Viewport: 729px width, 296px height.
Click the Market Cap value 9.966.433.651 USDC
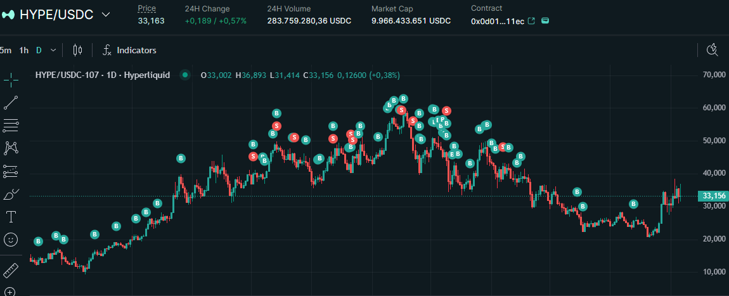click(x=411, y=21)
